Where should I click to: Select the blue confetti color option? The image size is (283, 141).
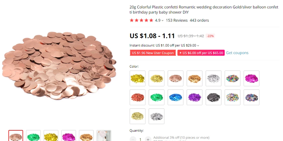point(175,97)
